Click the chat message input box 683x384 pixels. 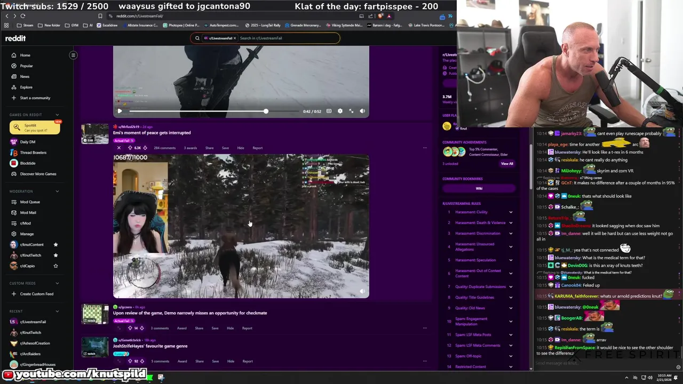pyautogui.click(x=603, y=364)
